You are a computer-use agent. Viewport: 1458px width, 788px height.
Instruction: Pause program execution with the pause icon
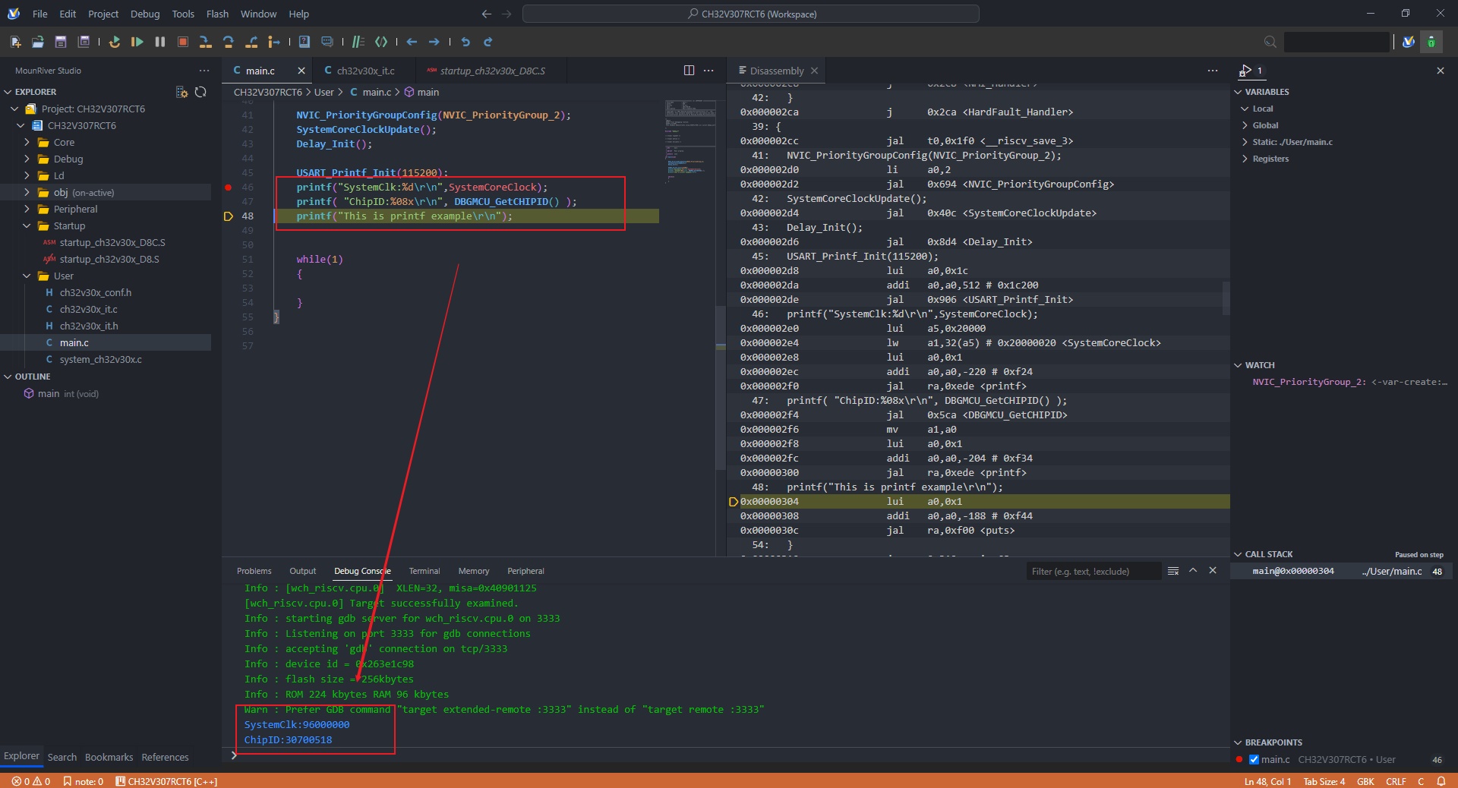point(160,42)
